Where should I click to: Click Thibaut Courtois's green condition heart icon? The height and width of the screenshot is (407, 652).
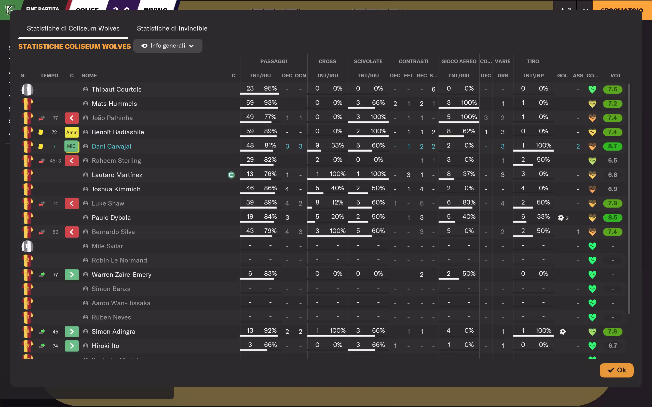[592, 89]
